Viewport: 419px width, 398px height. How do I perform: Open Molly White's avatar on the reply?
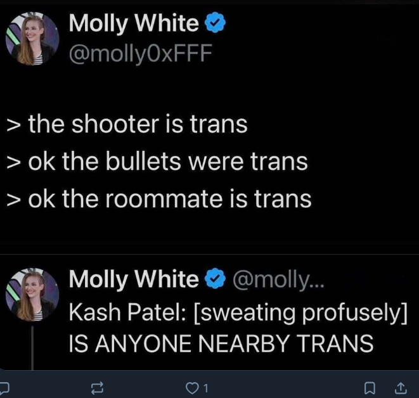(x=32, y=295)
